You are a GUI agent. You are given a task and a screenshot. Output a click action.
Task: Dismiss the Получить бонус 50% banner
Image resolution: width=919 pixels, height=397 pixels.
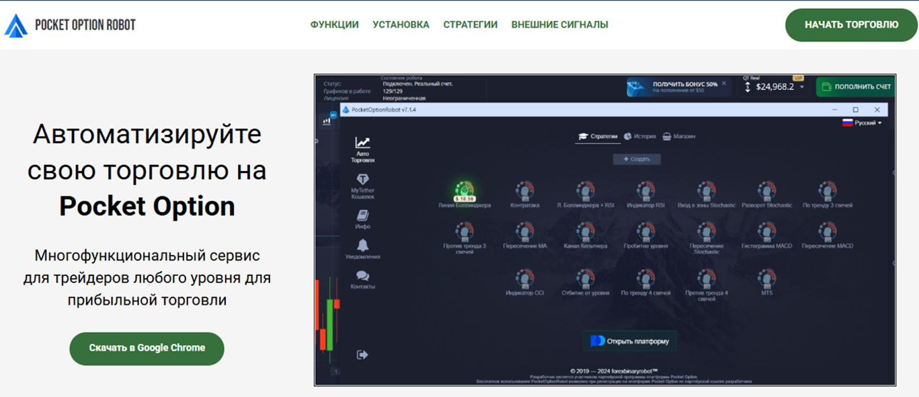pos(724,83)
